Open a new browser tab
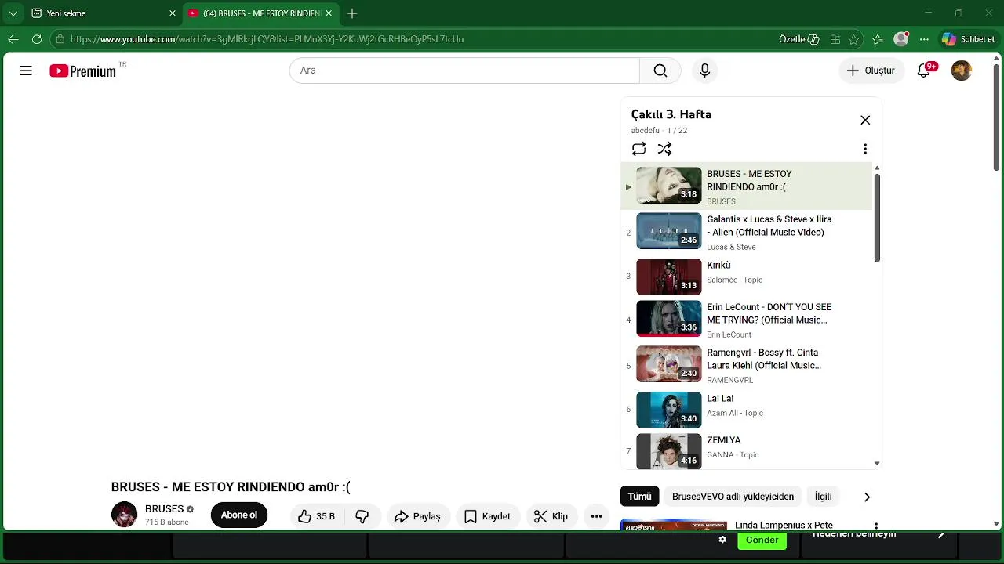This screenshot has height=564, width=1004. point(352,13)
